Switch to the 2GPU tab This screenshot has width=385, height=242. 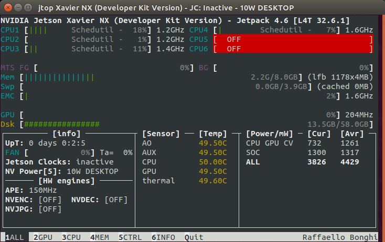click(43, 237)
